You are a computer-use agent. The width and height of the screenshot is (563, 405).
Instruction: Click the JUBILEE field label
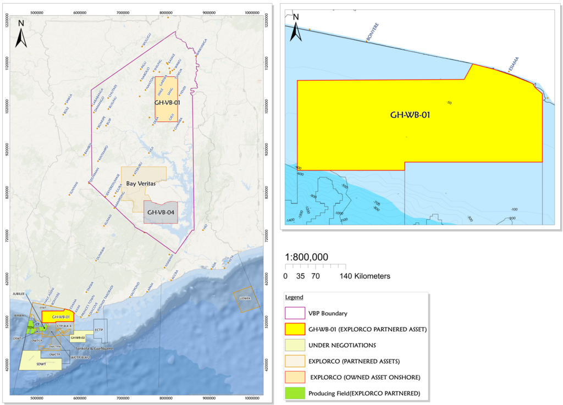point(19,295)
